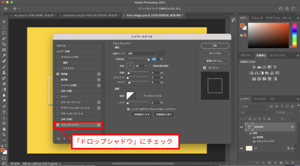Select the Eraser tool
The height and width of the screenshot is (166, 300).
[4, 84]
